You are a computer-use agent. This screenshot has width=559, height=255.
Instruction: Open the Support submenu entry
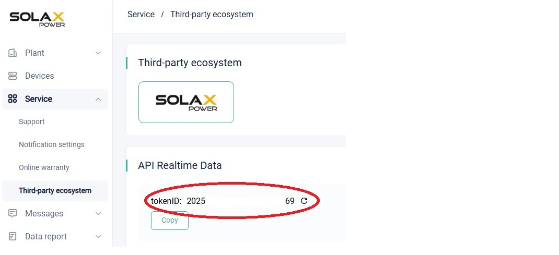coord(32,122)
